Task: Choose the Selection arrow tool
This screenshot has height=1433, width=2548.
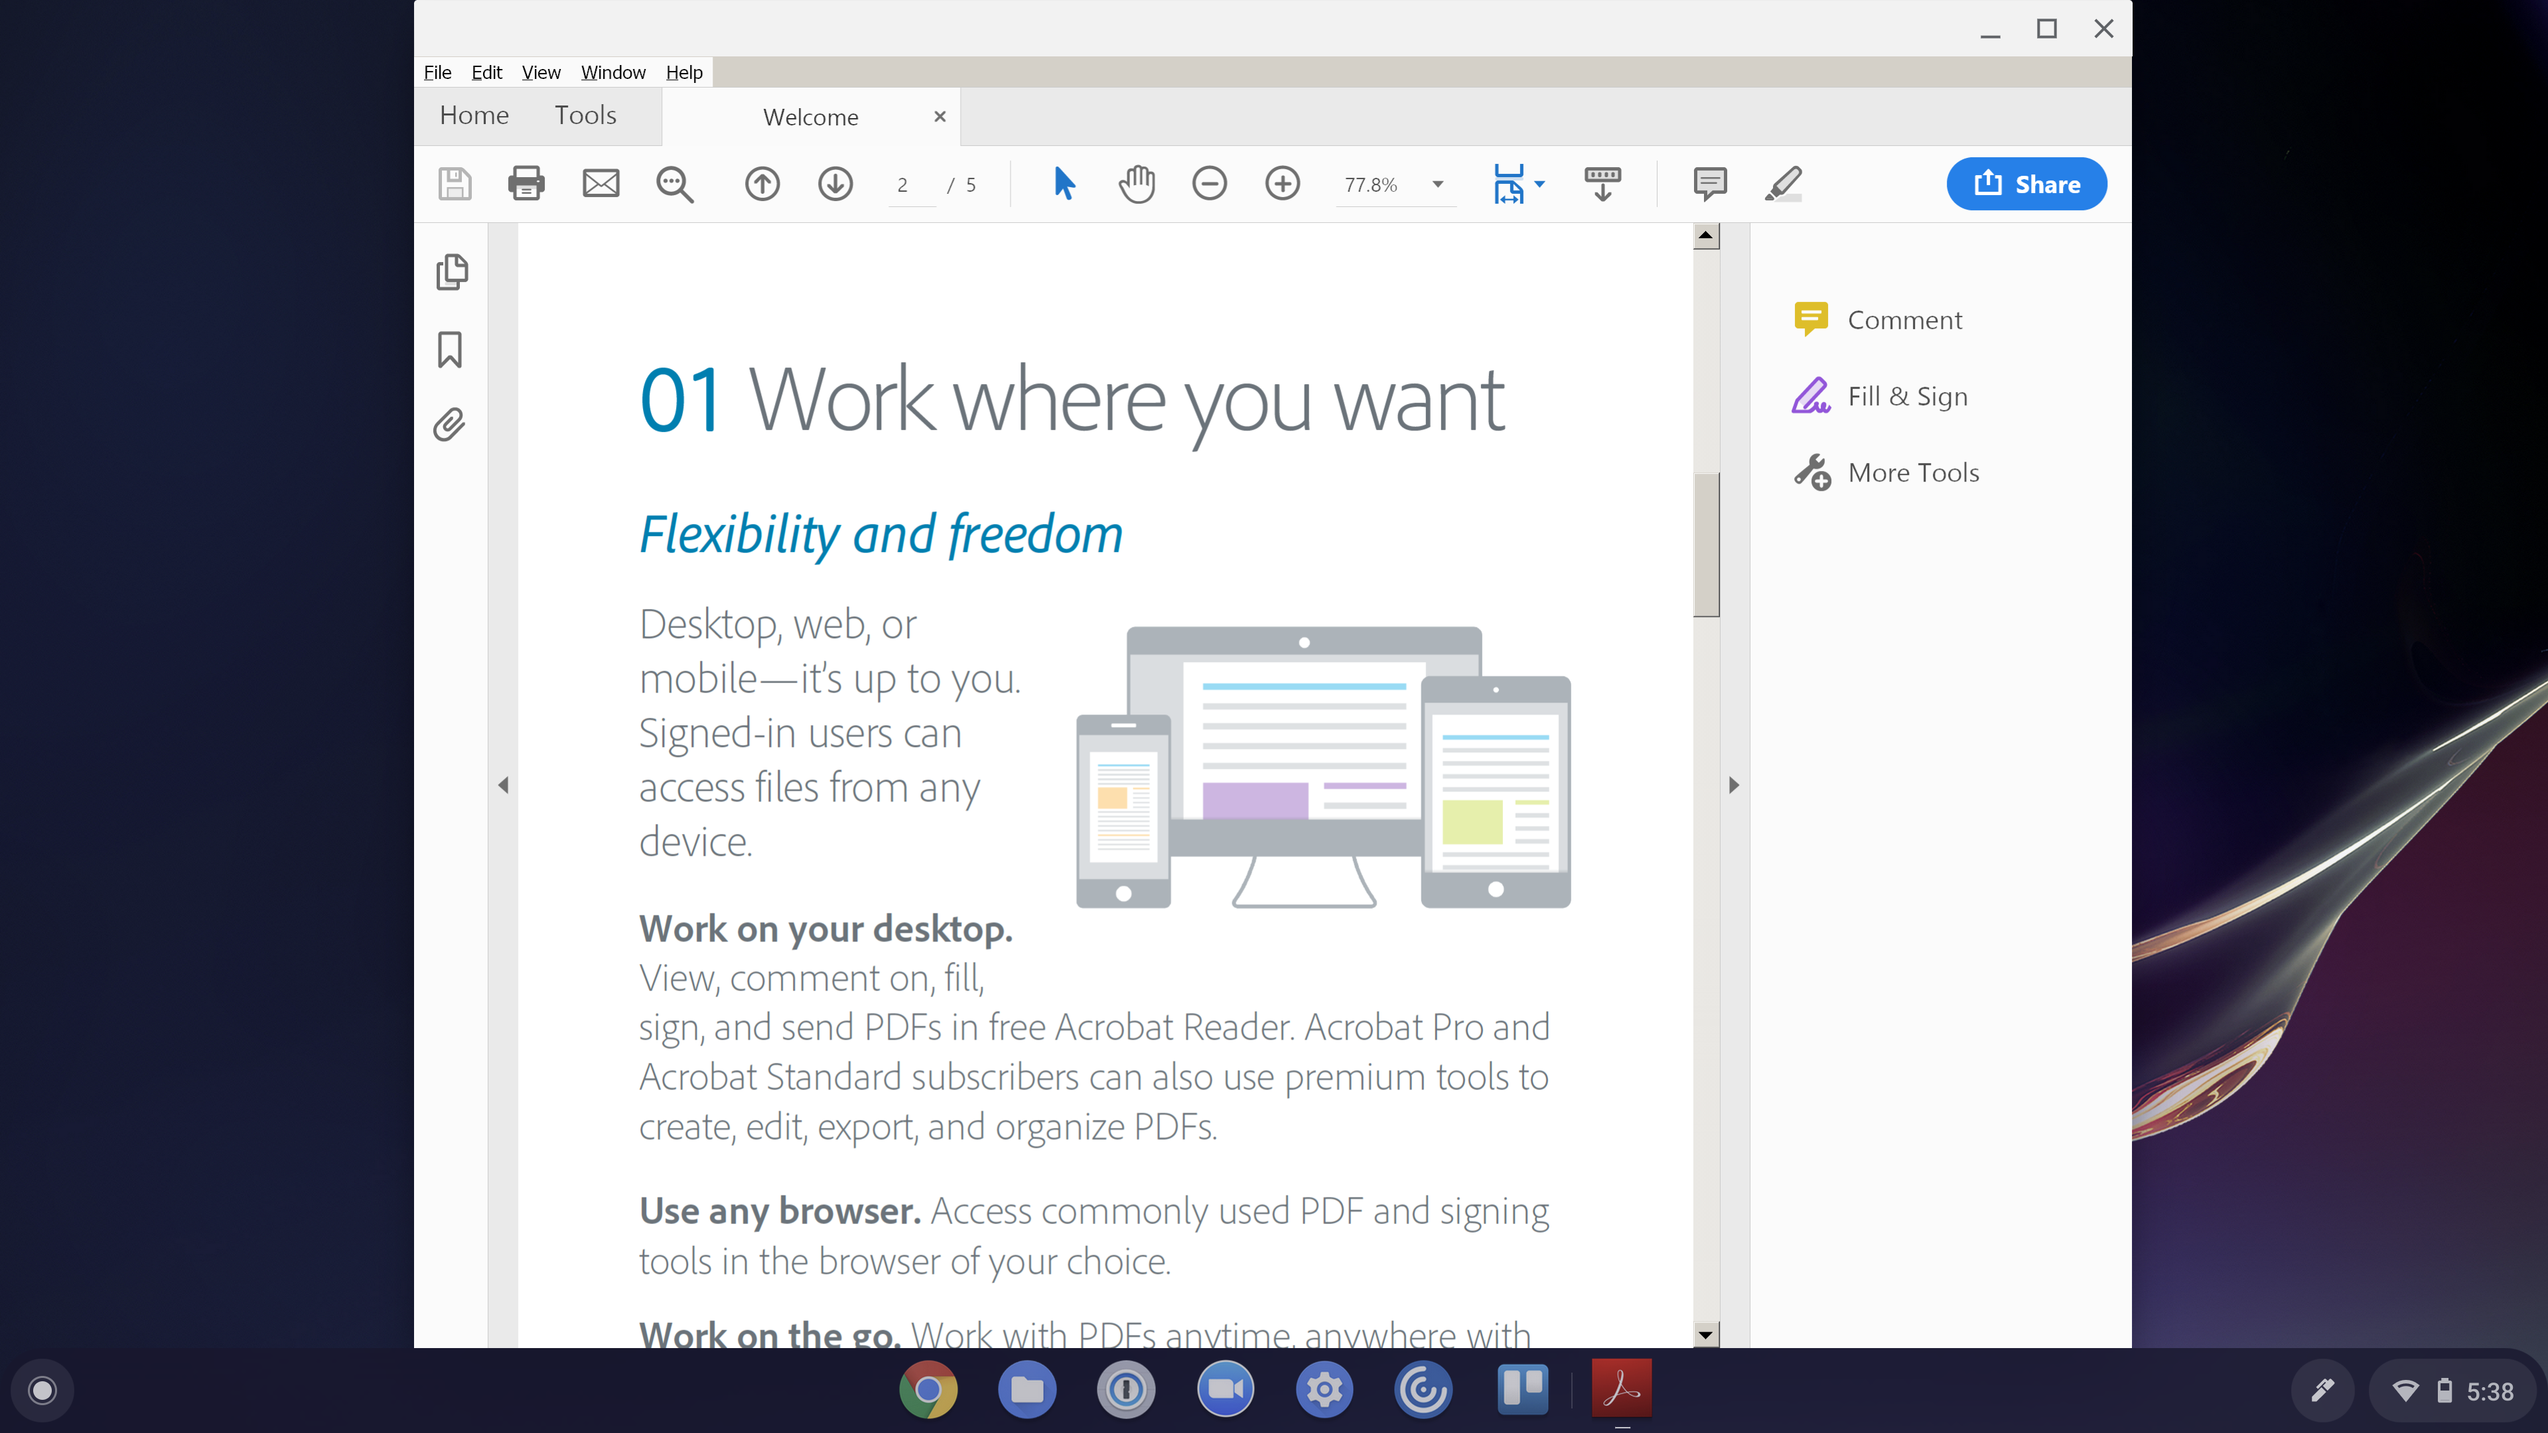Action: point(1064,184)
